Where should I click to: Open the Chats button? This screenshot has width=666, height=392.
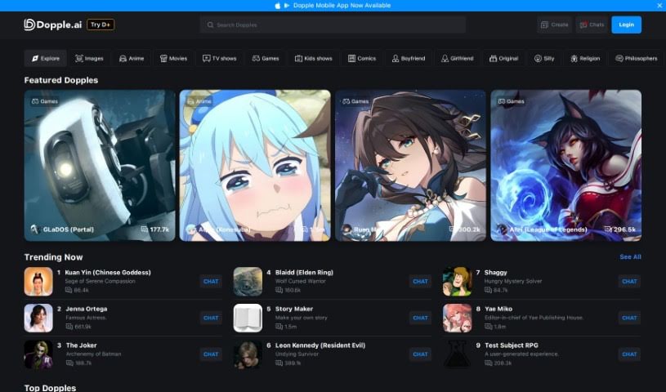pyautogui.click(x=592, y=24)
